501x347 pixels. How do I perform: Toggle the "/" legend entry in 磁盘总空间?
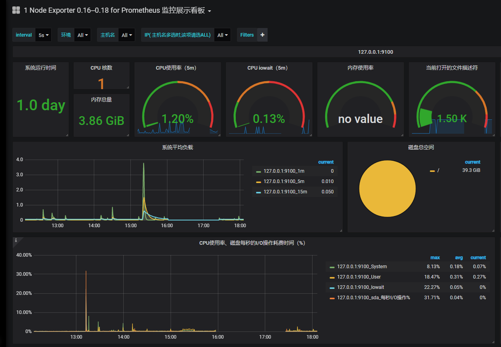[438, 170]
